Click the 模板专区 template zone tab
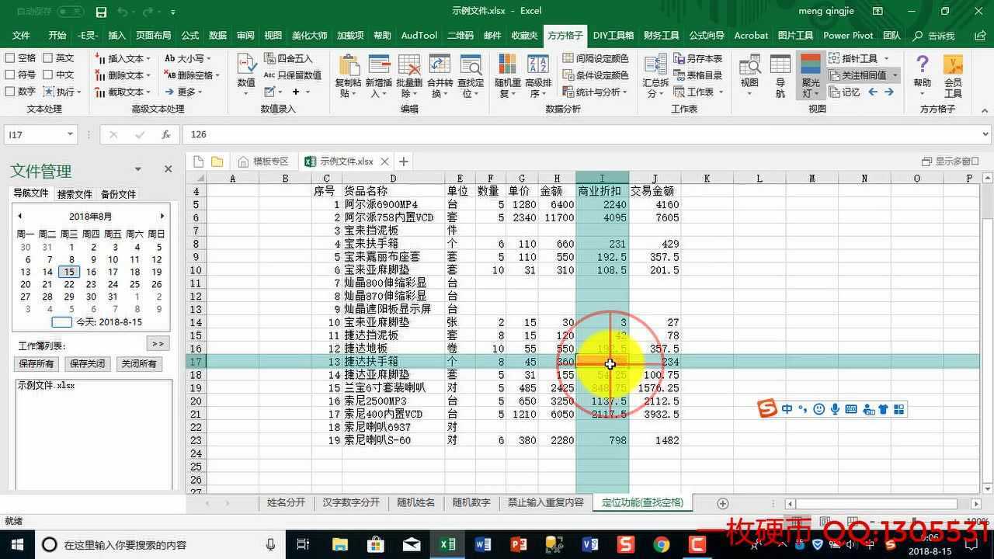994x559 pixels. pyautogui.click(x=263, y=161)
